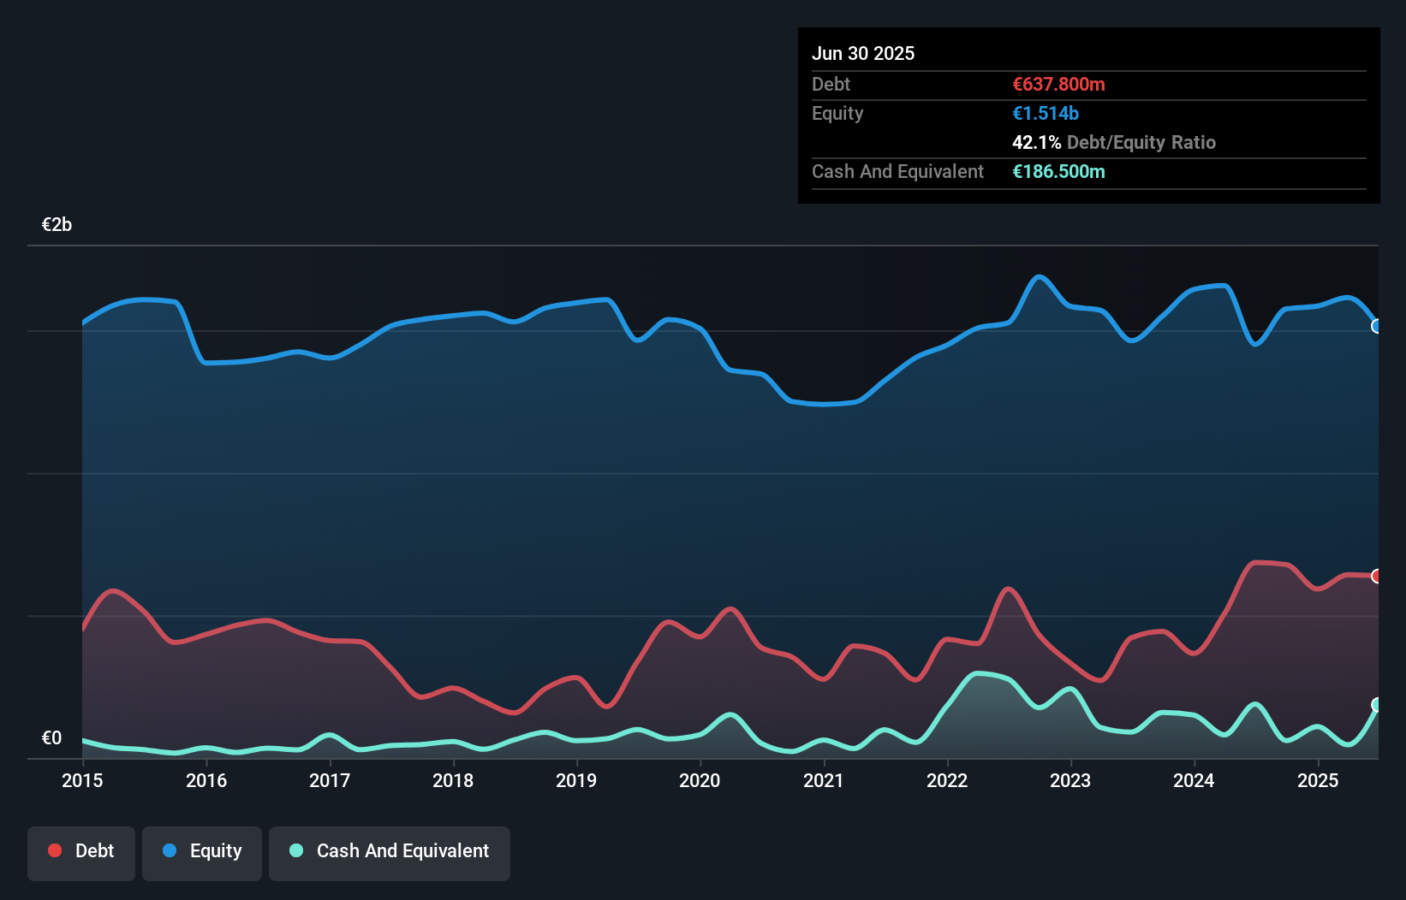Click the Jun 30 2025 tooltip date
The height and width of the screenshot is (900, 1406).
[x=863, y=53]
